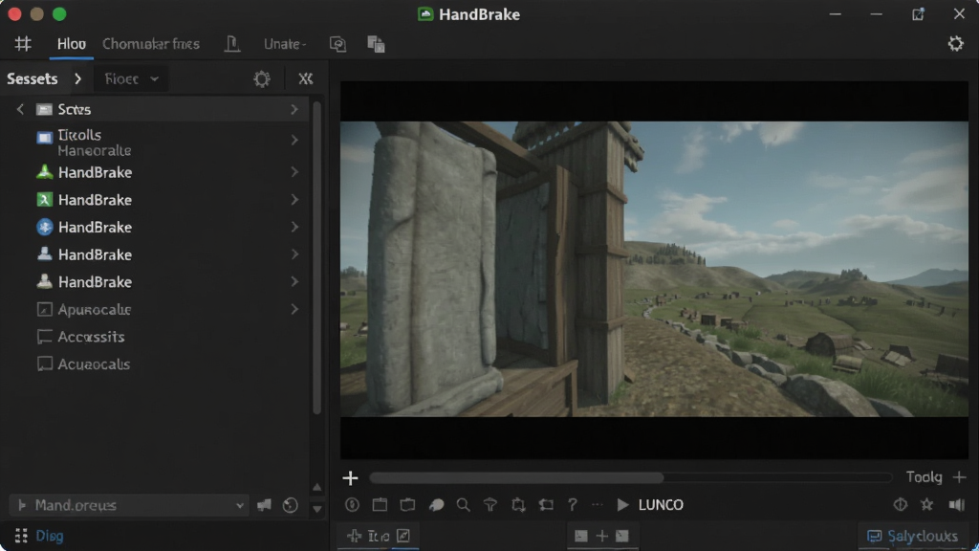The image size is (979, 551).
Task: Click the speech bubble icon
Action: pos(436,505)
